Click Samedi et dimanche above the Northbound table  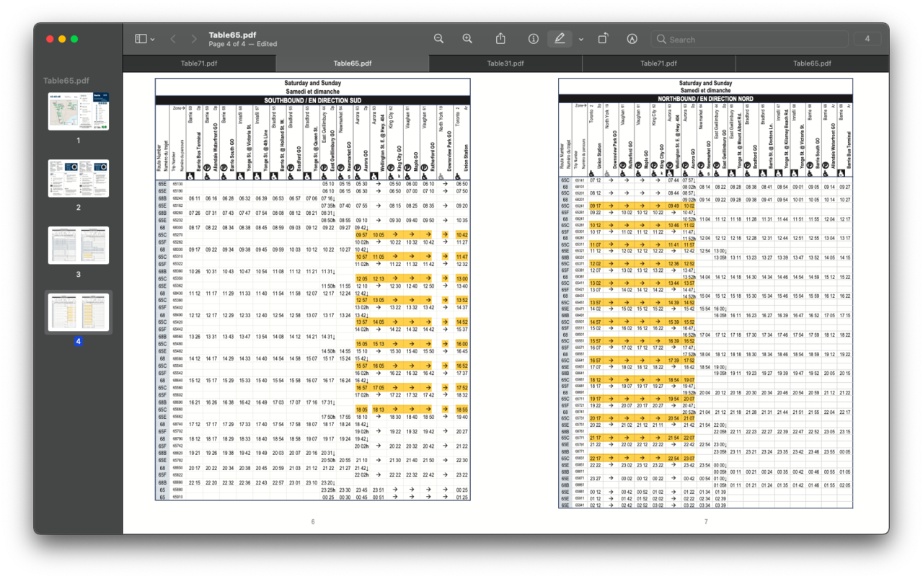click(705, 90)
